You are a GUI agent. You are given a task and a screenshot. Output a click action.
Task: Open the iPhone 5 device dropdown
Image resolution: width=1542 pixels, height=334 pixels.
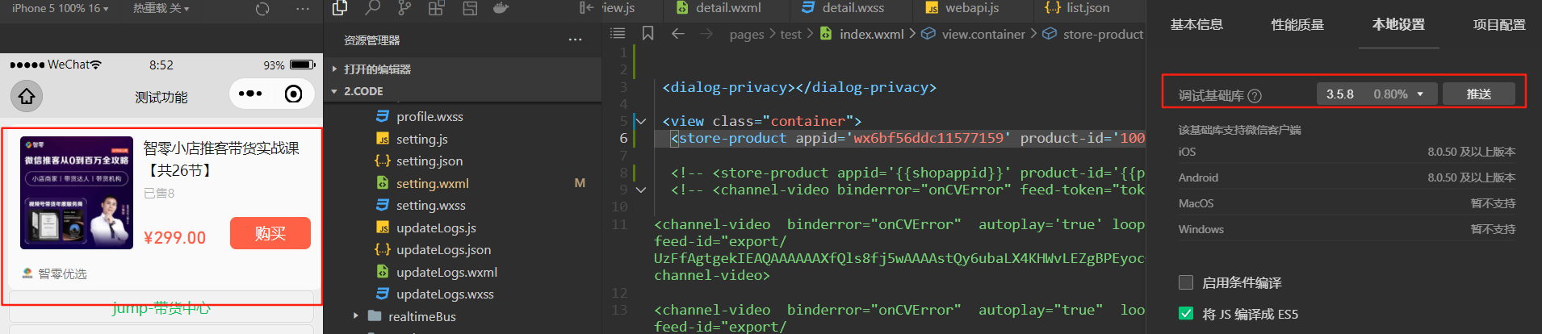[x=61, y=8]
